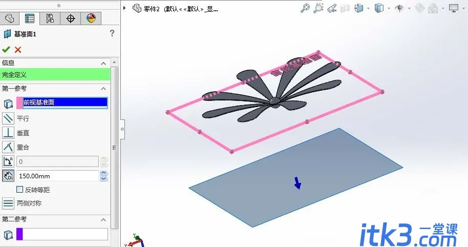Open the Apply Scene dropdown arrow
This screenshot has width=468, height=247.
[443, 8]
